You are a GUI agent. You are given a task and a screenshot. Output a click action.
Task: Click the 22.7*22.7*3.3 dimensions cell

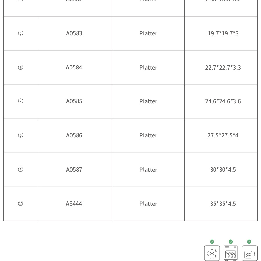coord(223,68)
